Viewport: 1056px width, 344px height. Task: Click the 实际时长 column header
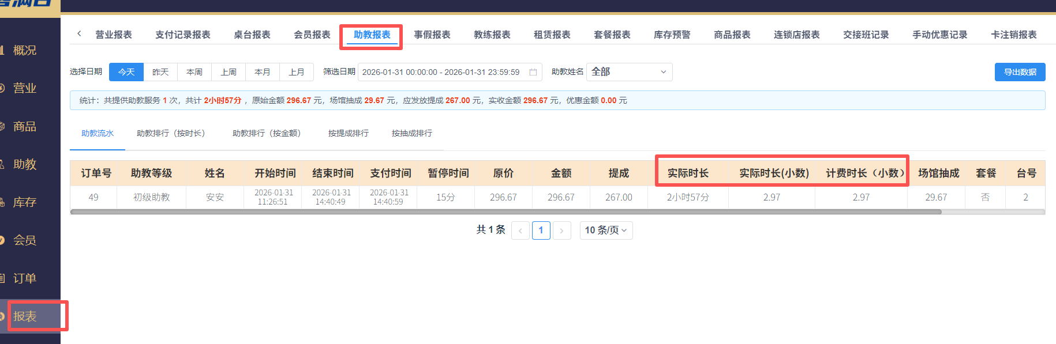[688, 173]
